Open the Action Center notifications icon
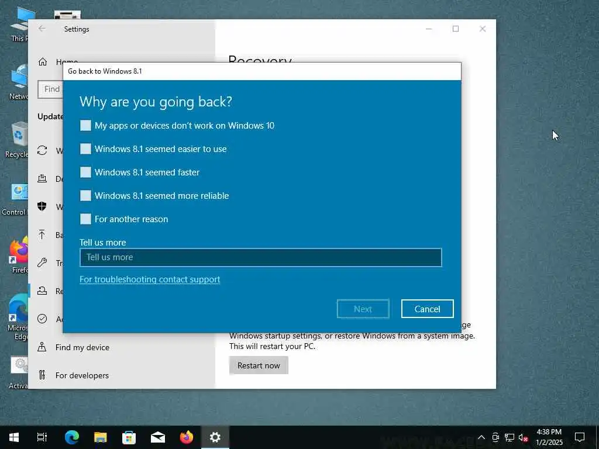Image resolution: width=599 pixels, height=449 pixels. [580, 437]
